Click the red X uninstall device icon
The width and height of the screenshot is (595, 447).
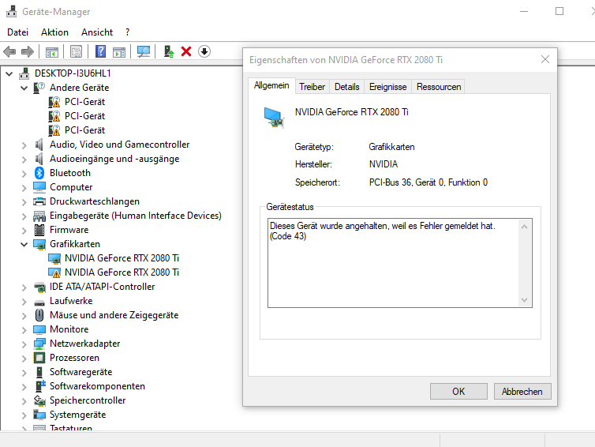[186, 51]
